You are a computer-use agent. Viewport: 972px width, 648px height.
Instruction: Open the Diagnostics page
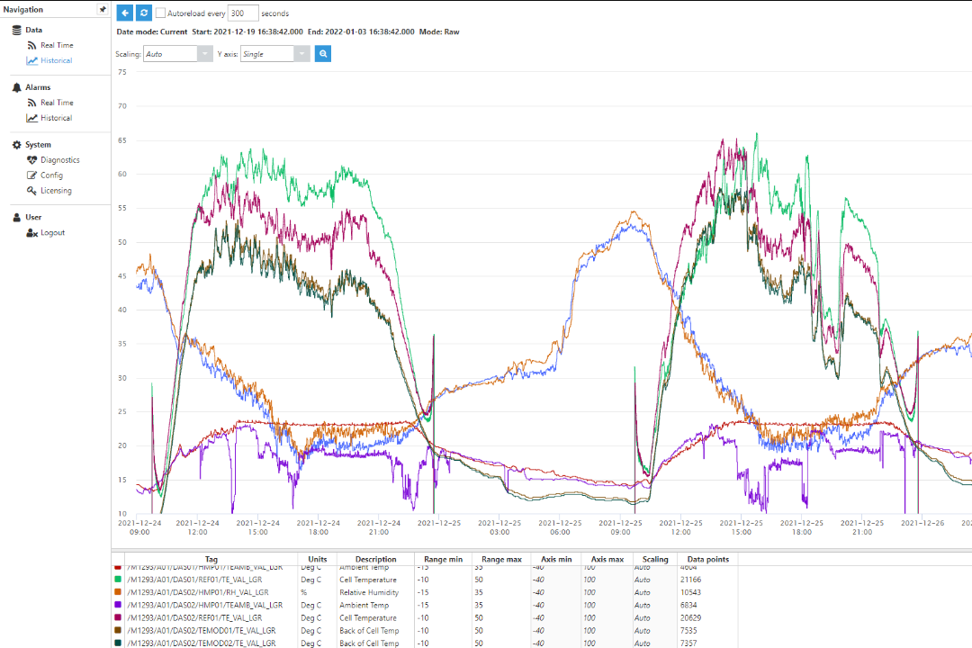[x=59, y=160]
